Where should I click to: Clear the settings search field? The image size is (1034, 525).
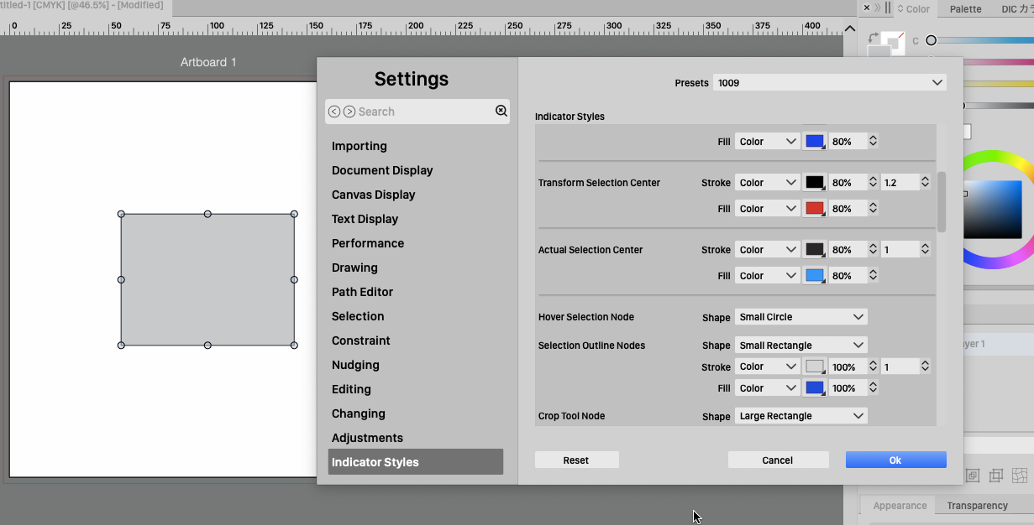pos(501,111)
